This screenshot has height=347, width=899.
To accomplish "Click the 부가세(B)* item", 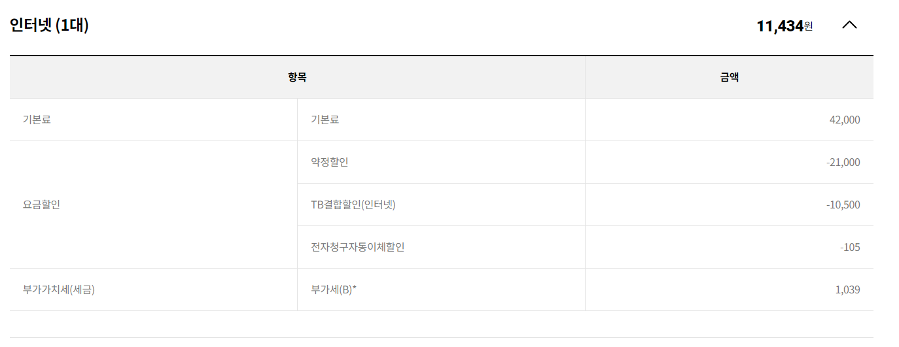I will point(333,289).
